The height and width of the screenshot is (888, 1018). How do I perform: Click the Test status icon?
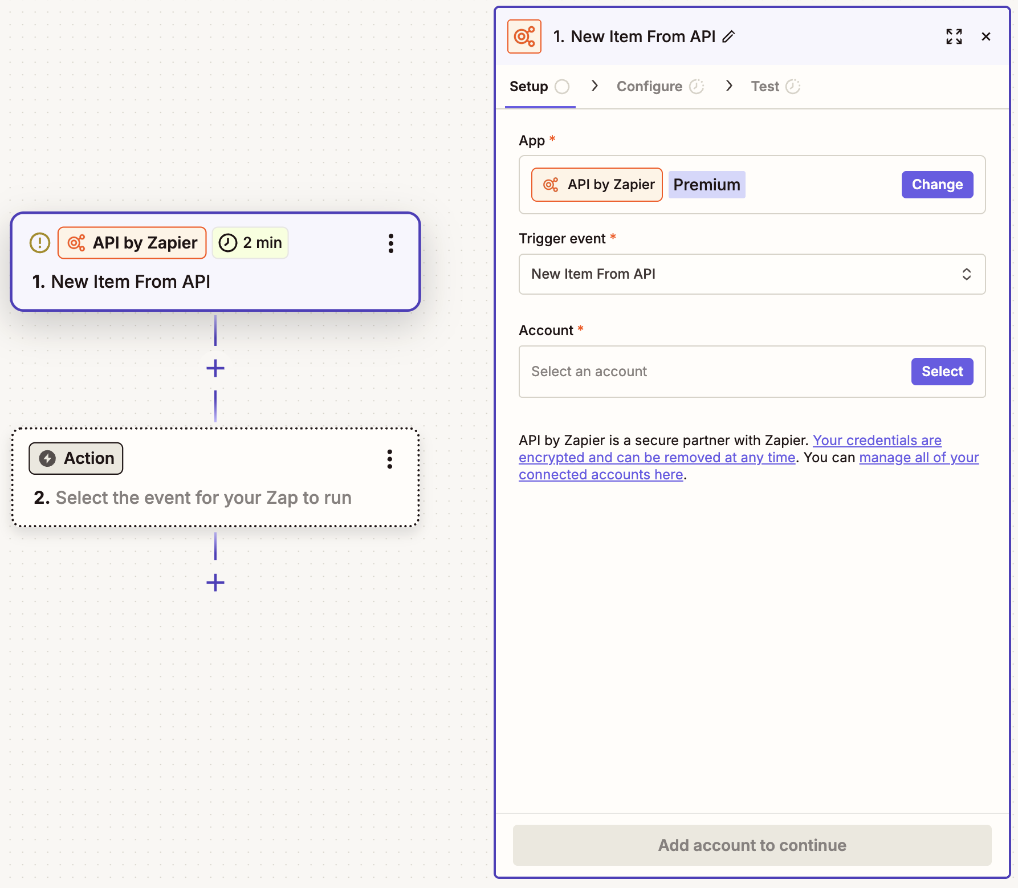[793, 87]
